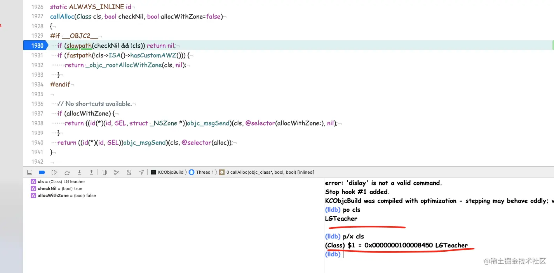This screenshot has width=554, height=273.
Task: Click the callAlloc function name
Action: (62, 17)
